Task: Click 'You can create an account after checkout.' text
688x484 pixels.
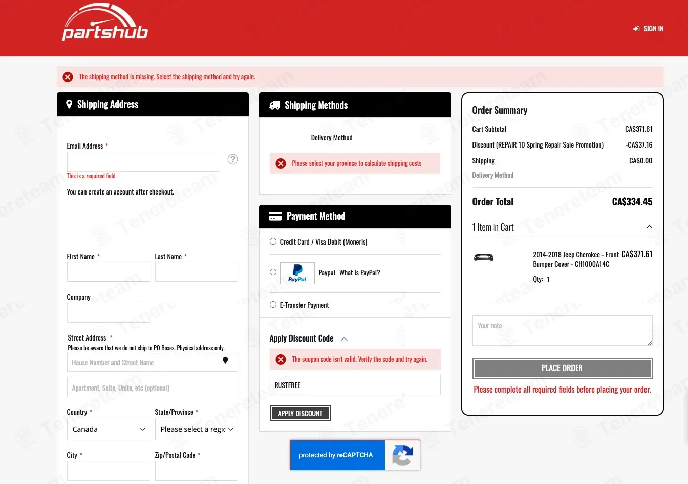Action: click(x=120, y=192)
